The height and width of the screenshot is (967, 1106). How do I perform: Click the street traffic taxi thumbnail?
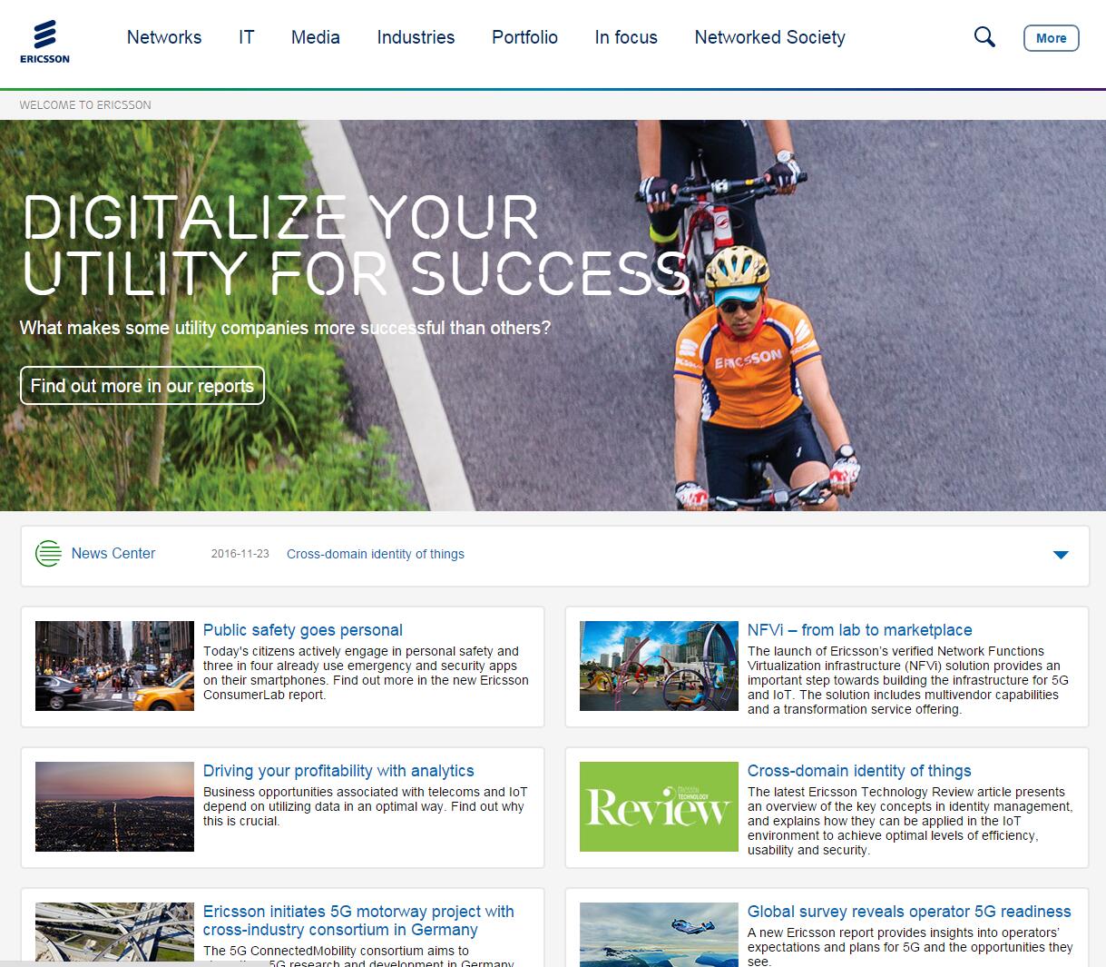pyautogui.click(x=114, y=666)
